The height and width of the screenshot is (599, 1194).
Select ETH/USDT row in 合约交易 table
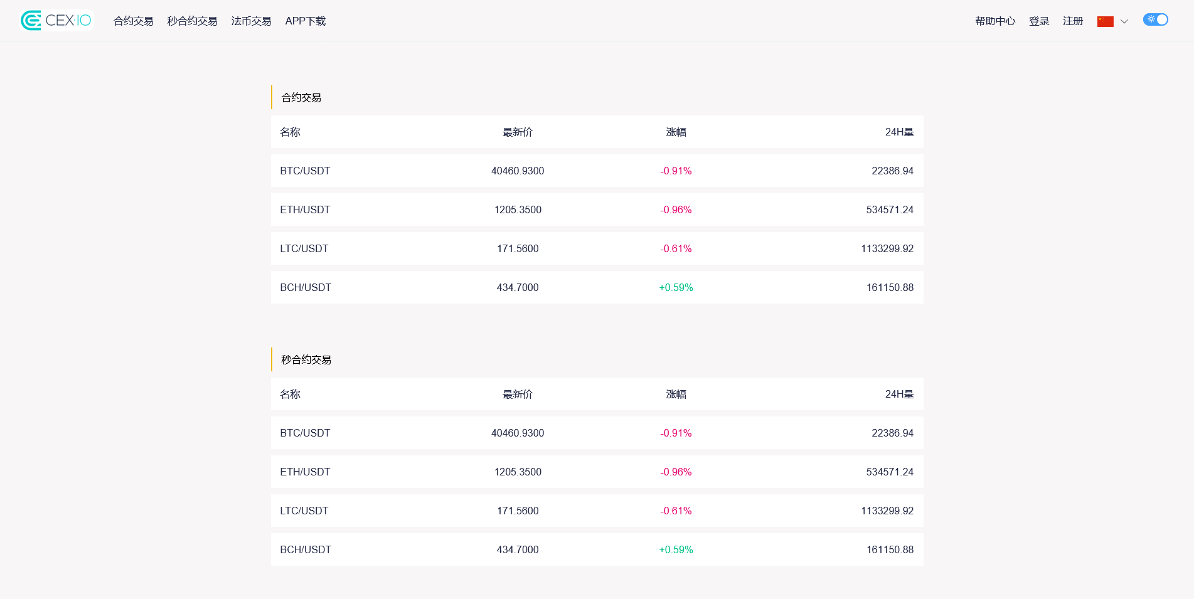click(597, 209)
